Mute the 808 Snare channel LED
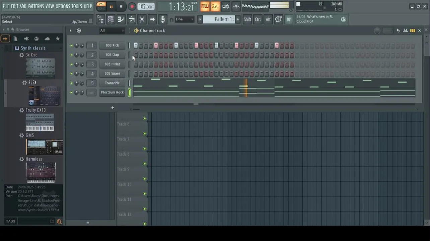This screenshot has height=241, width=430. pos(71,73)
